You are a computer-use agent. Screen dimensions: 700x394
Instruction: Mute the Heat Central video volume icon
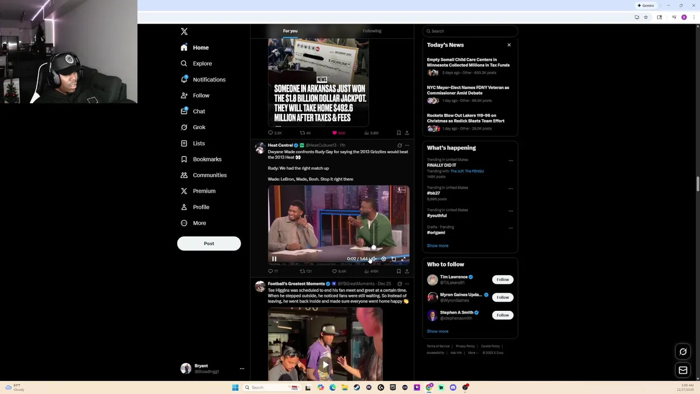[374, 259]
